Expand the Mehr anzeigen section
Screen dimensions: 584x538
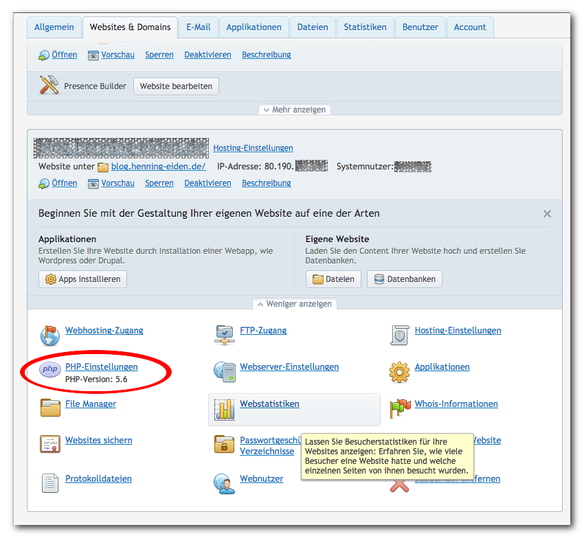click(295, 109)
